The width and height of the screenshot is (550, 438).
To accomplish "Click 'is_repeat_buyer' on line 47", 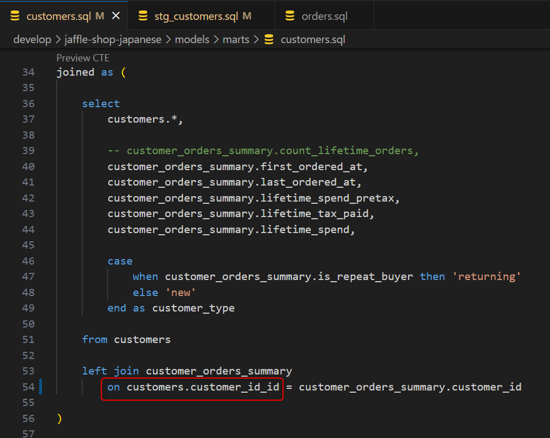I will (x=365, y=277).
